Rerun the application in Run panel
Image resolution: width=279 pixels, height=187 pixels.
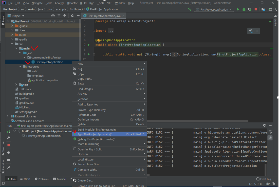9,132
